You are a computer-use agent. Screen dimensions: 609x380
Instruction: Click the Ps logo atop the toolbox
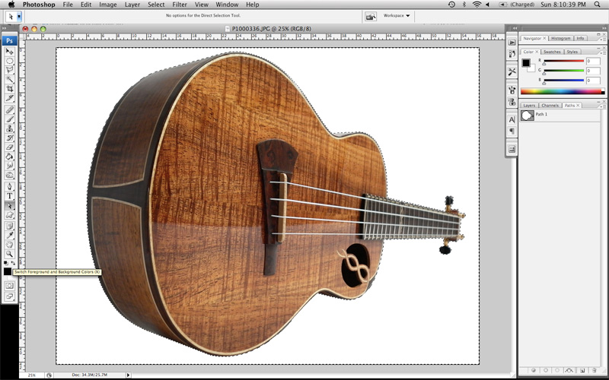click(9, 41)
